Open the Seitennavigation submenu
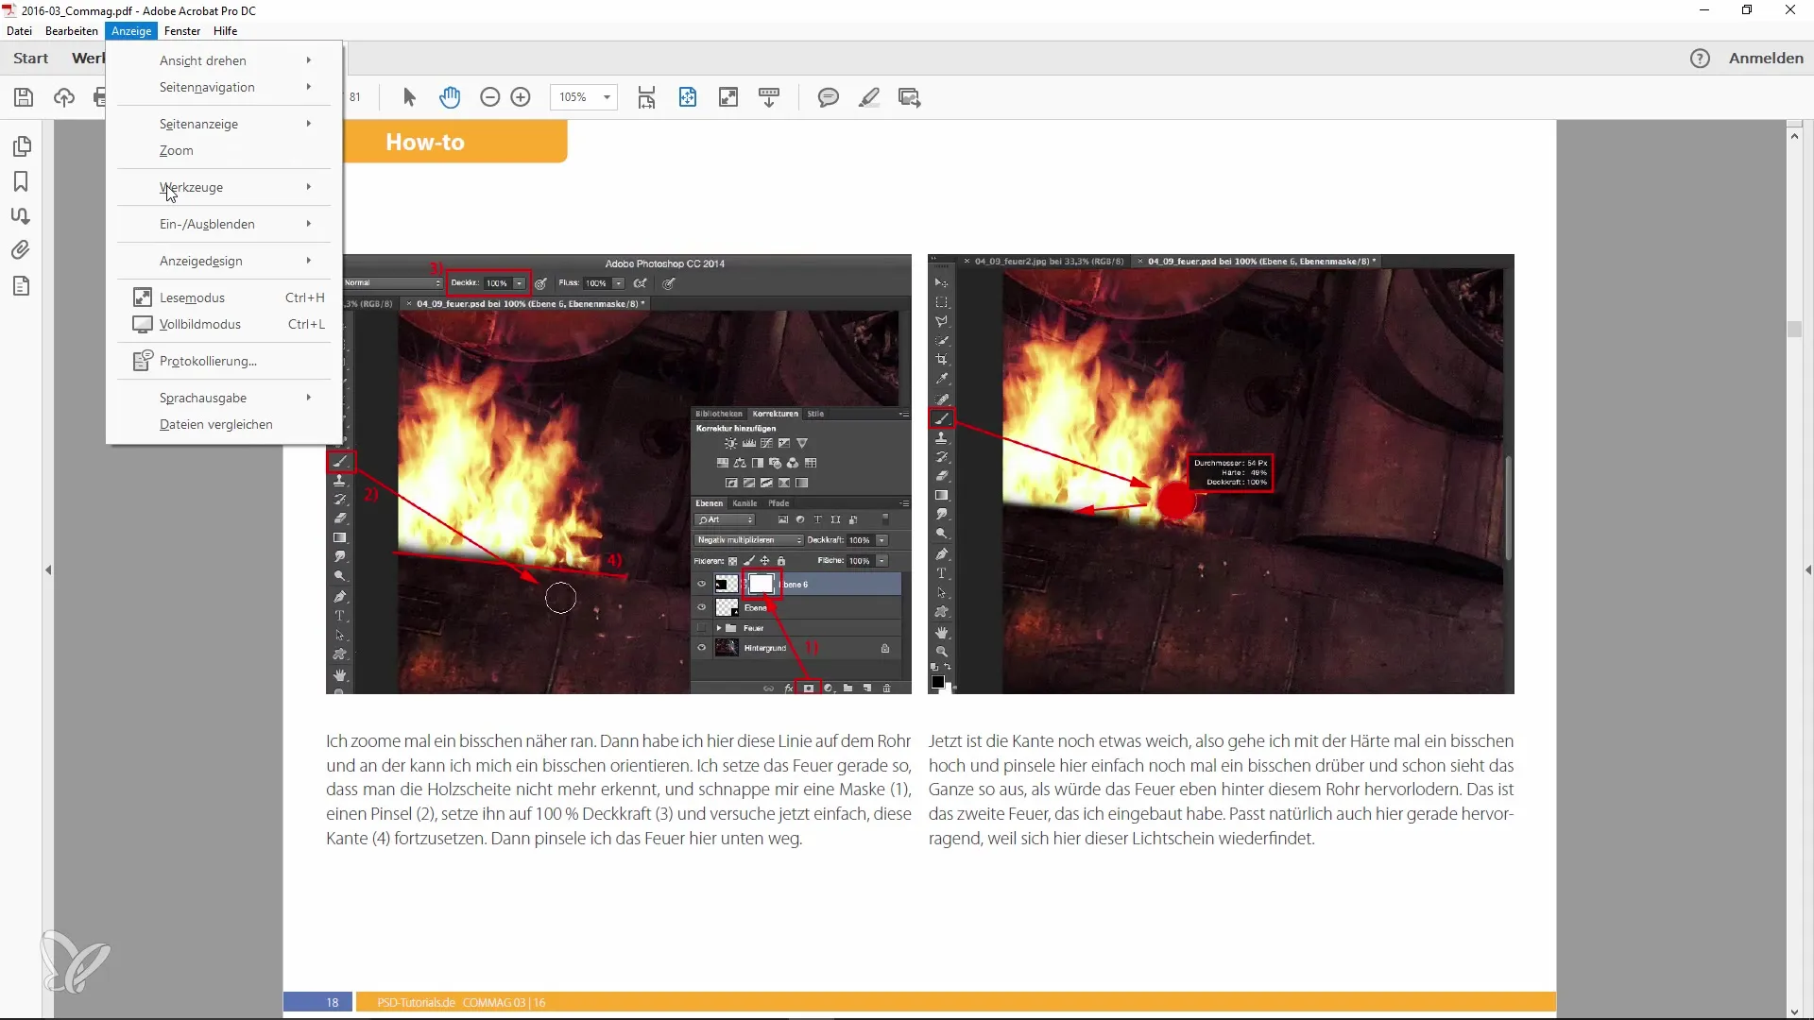1814x1020 pixels. [224, 87]
